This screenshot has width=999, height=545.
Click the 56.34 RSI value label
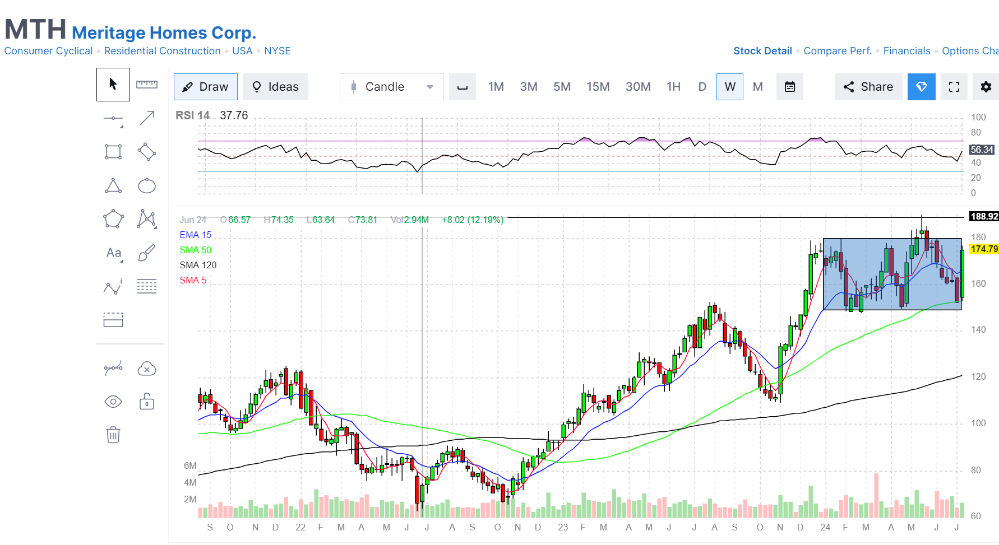[x=982, y=150]
